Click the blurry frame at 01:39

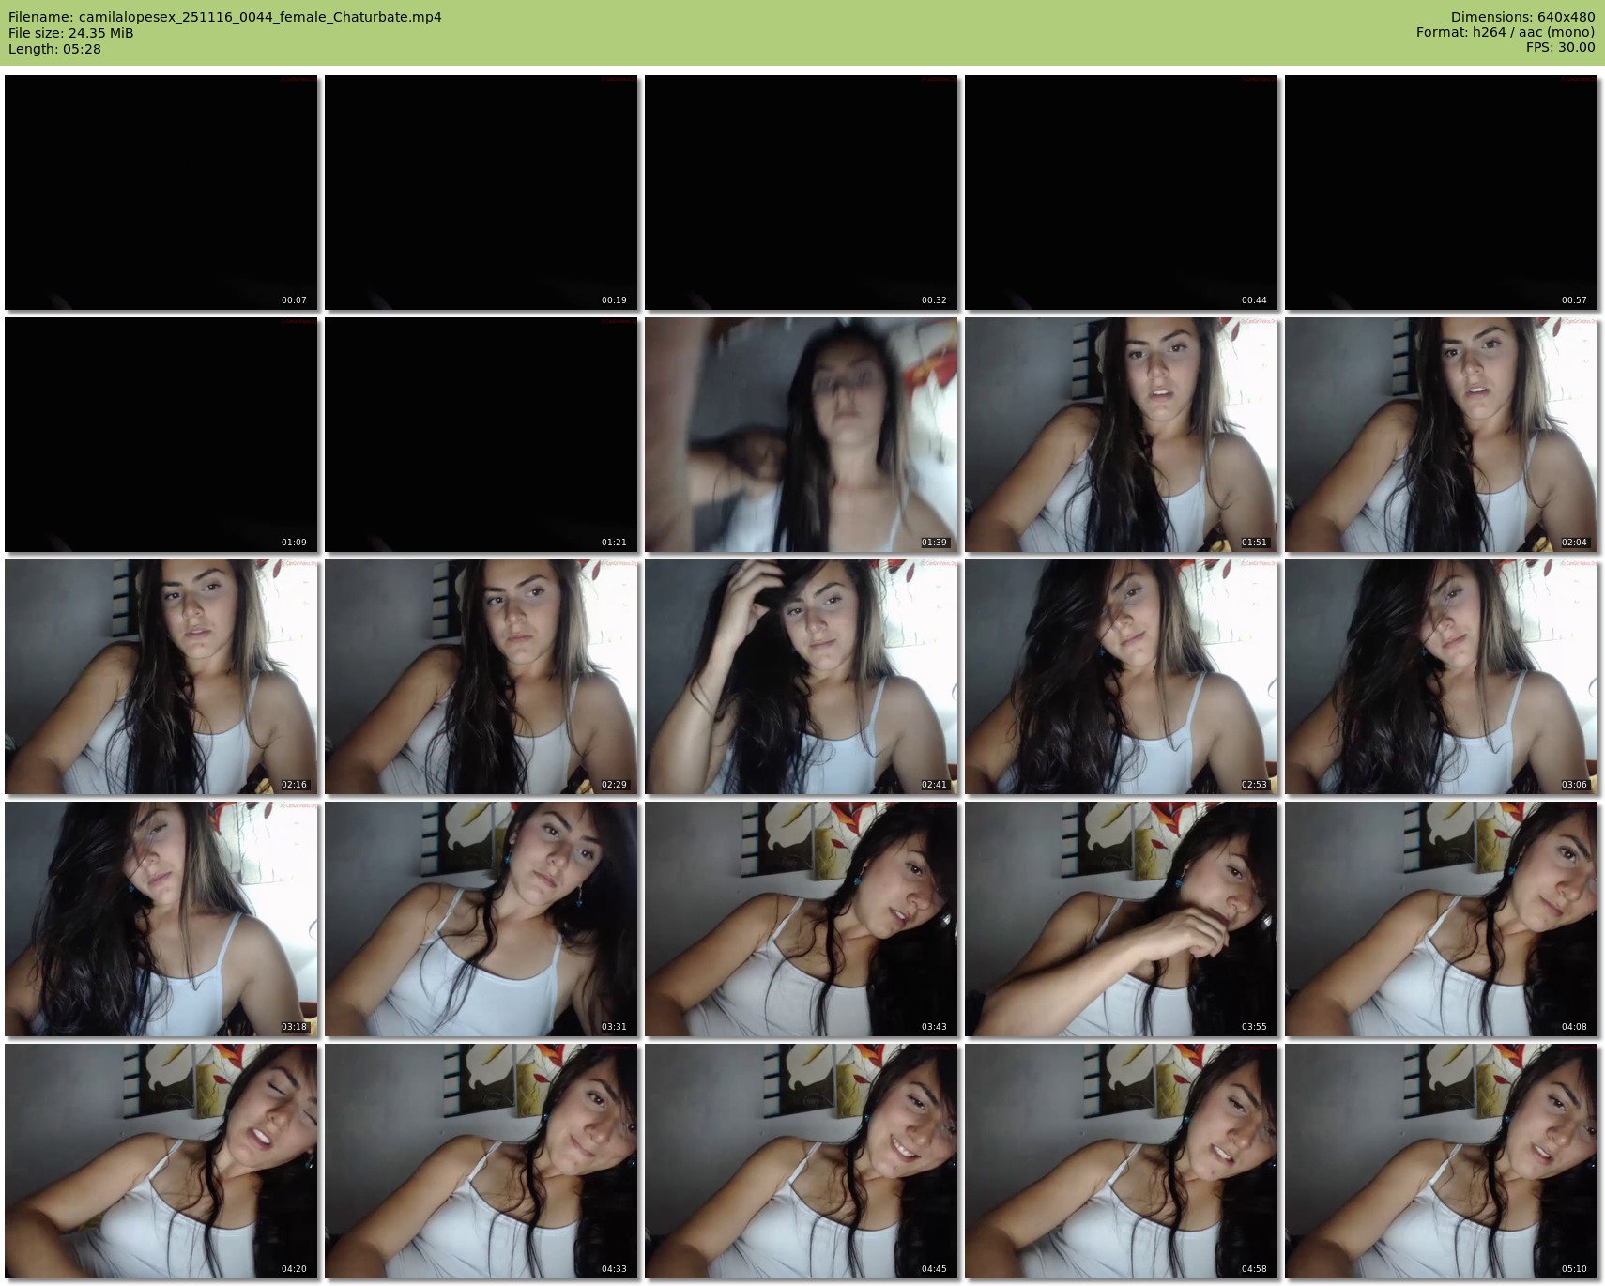pos(801,435)
